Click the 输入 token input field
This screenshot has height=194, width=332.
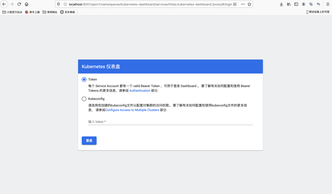[x=170, y=122]
